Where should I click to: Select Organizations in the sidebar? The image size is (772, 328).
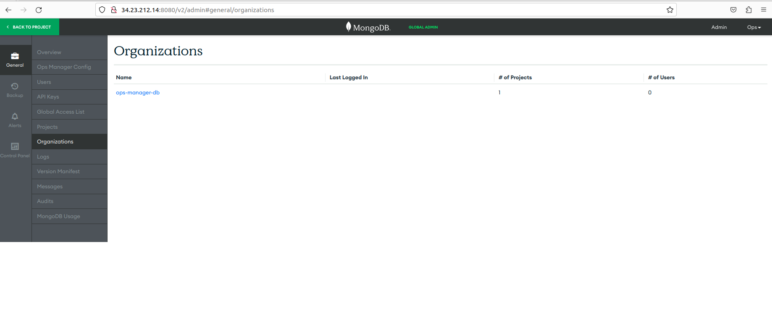[70, 142]
